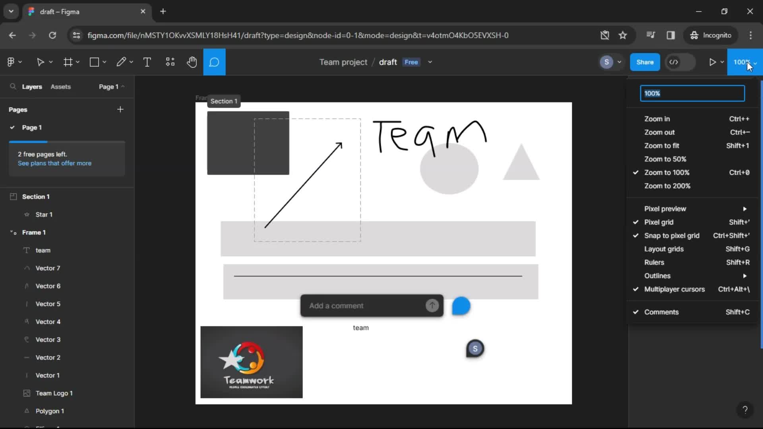Select the Text tool in toolbar
Screen dimensions: 763x429
(147, 62)
